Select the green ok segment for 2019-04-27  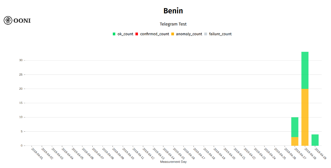[x=295, y=127]
